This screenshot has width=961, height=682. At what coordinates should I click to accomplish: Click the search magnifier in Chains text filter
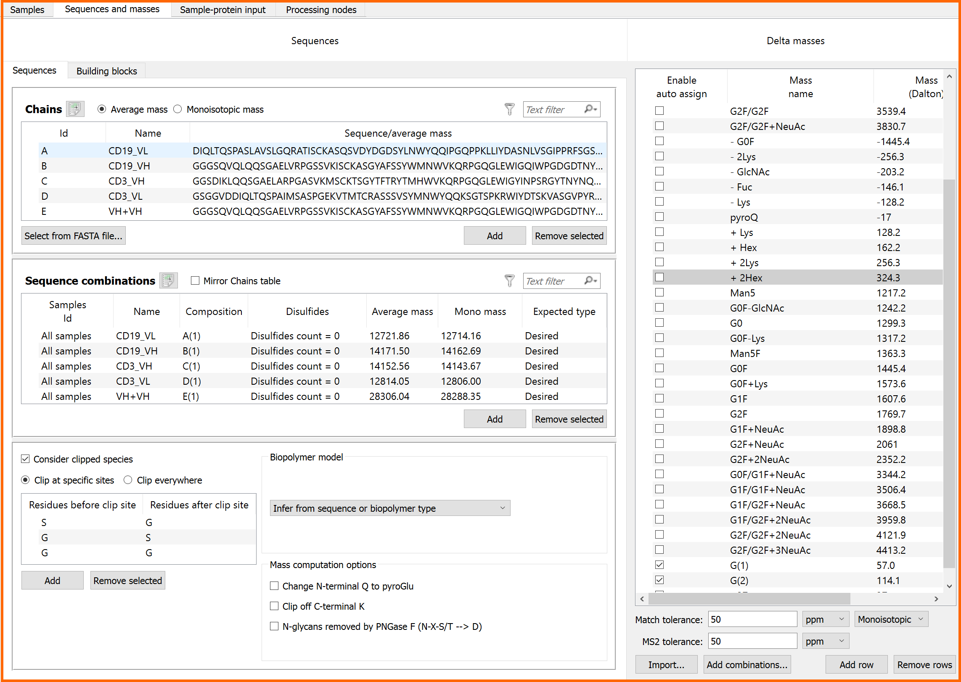click(590, 109)
